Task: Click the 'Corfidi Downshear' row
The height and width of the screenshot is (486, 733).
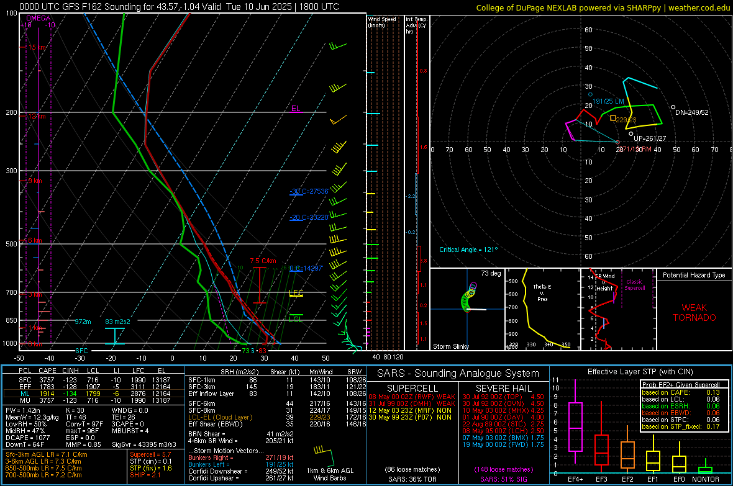Action: tap(241, 471)
